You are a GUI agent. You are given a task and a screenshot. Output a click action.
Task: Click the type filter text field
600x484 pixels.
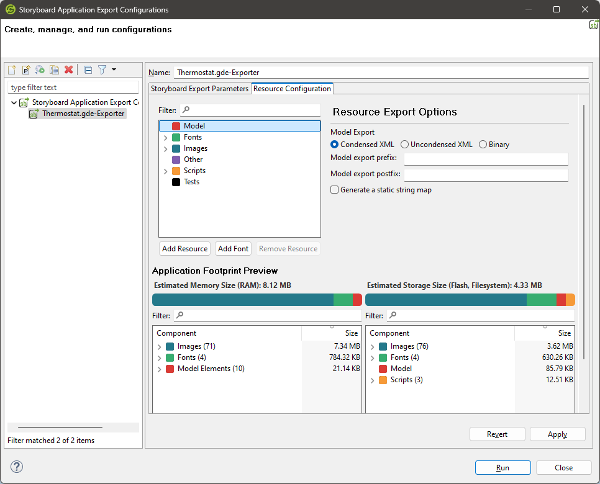(73, 87)
